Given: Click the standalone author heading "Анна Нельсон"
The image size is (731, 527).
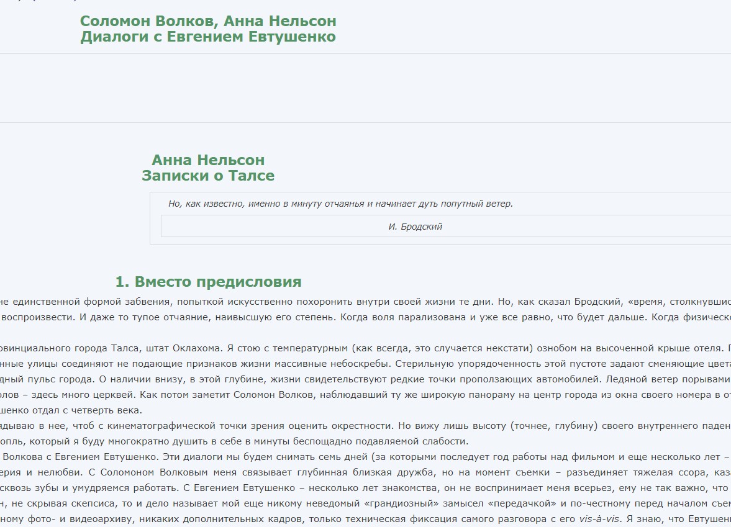Looking at the screenshot, I should 208,161.
